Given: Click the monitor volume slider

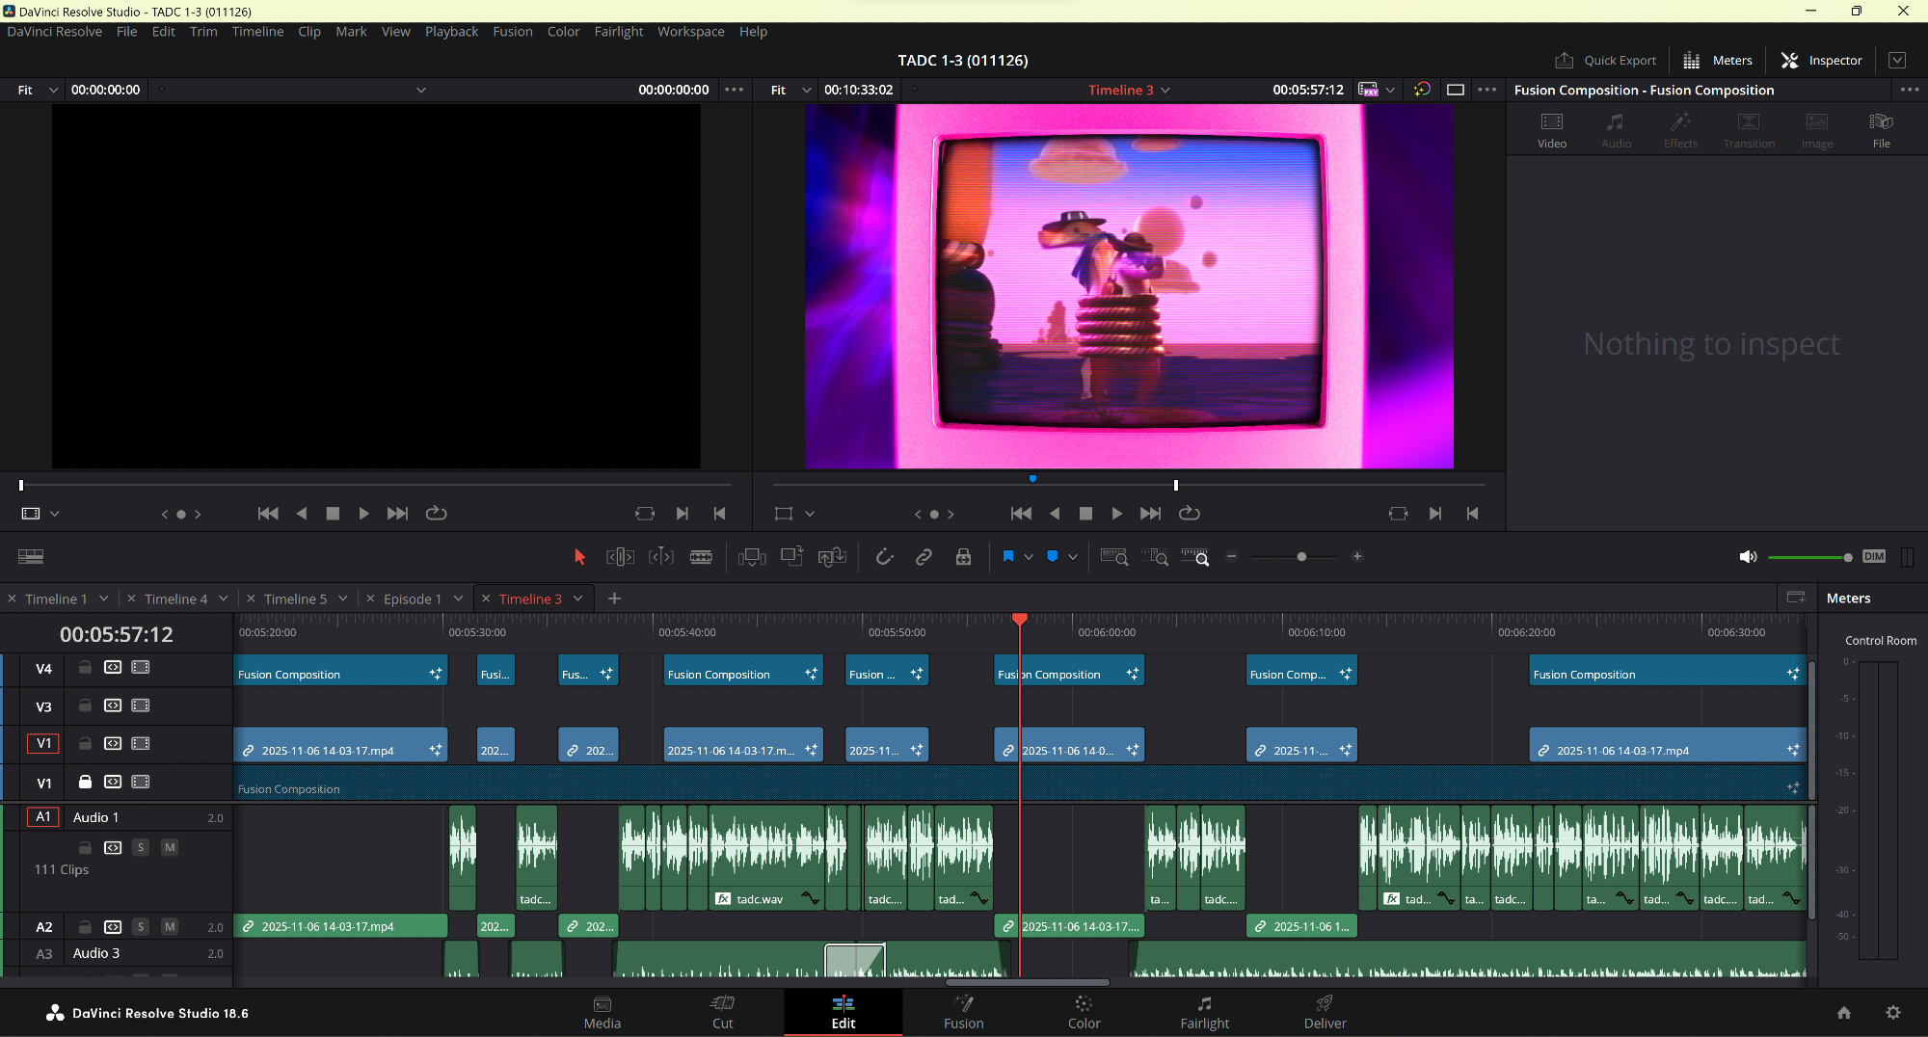Looking at the screenshot, I should [1807, 557].
